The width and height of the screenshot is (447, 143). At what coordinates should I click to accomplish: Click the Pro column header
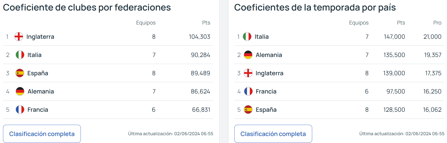click(437, 23)
